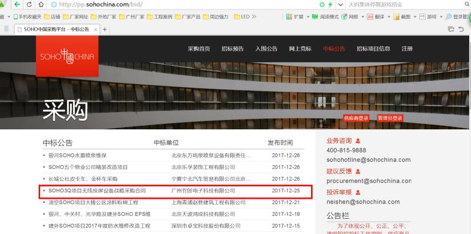Viewport: 471px width, 234px height.
Task: Open the SOHO3Q项目无线投屏设备战略采购合同 announcement
Action: coord(97,190)
